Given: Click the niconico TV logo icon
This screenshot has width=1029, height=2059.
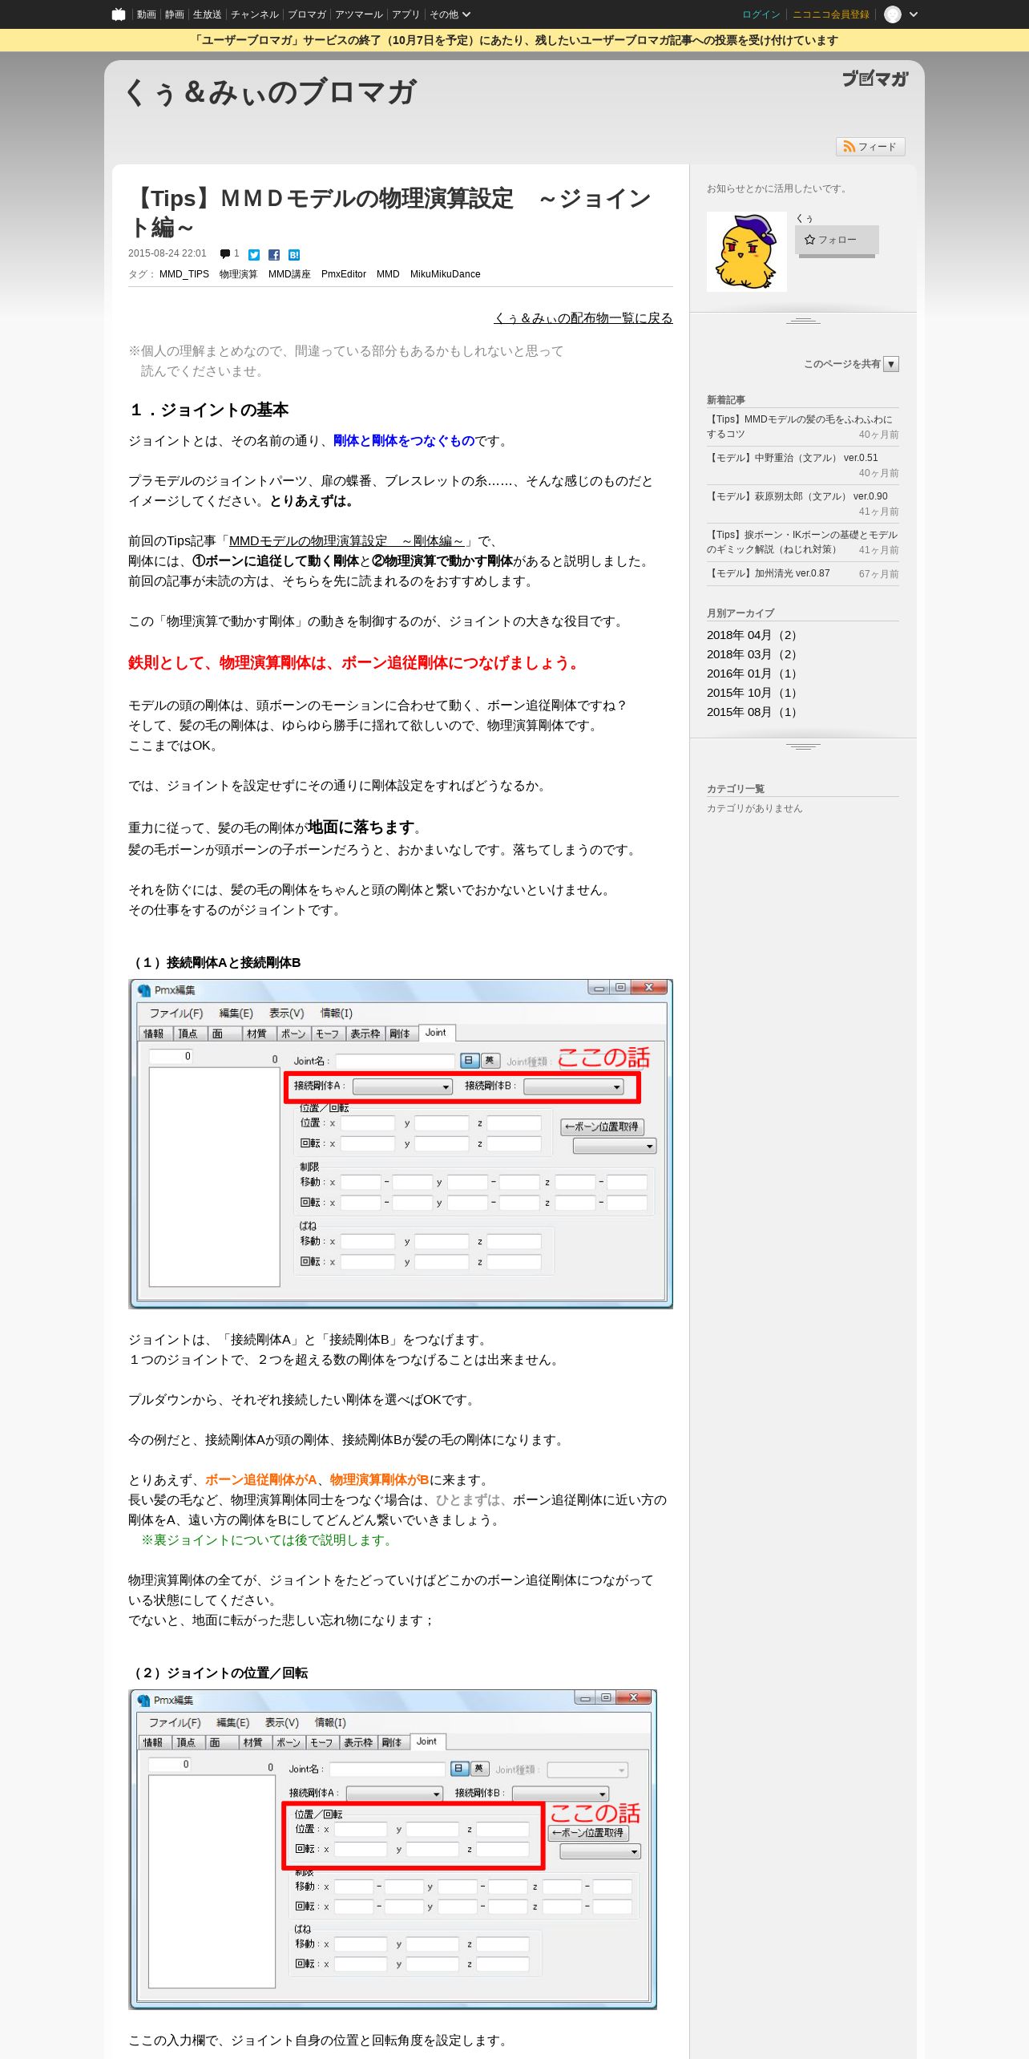Looking at the screenshot, I should click(x=119, y=14).
